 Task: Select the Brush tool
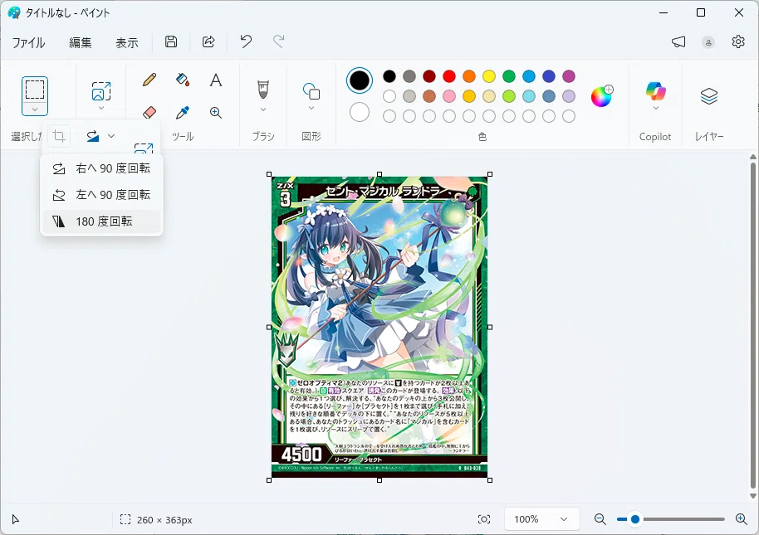coord(263,90)
